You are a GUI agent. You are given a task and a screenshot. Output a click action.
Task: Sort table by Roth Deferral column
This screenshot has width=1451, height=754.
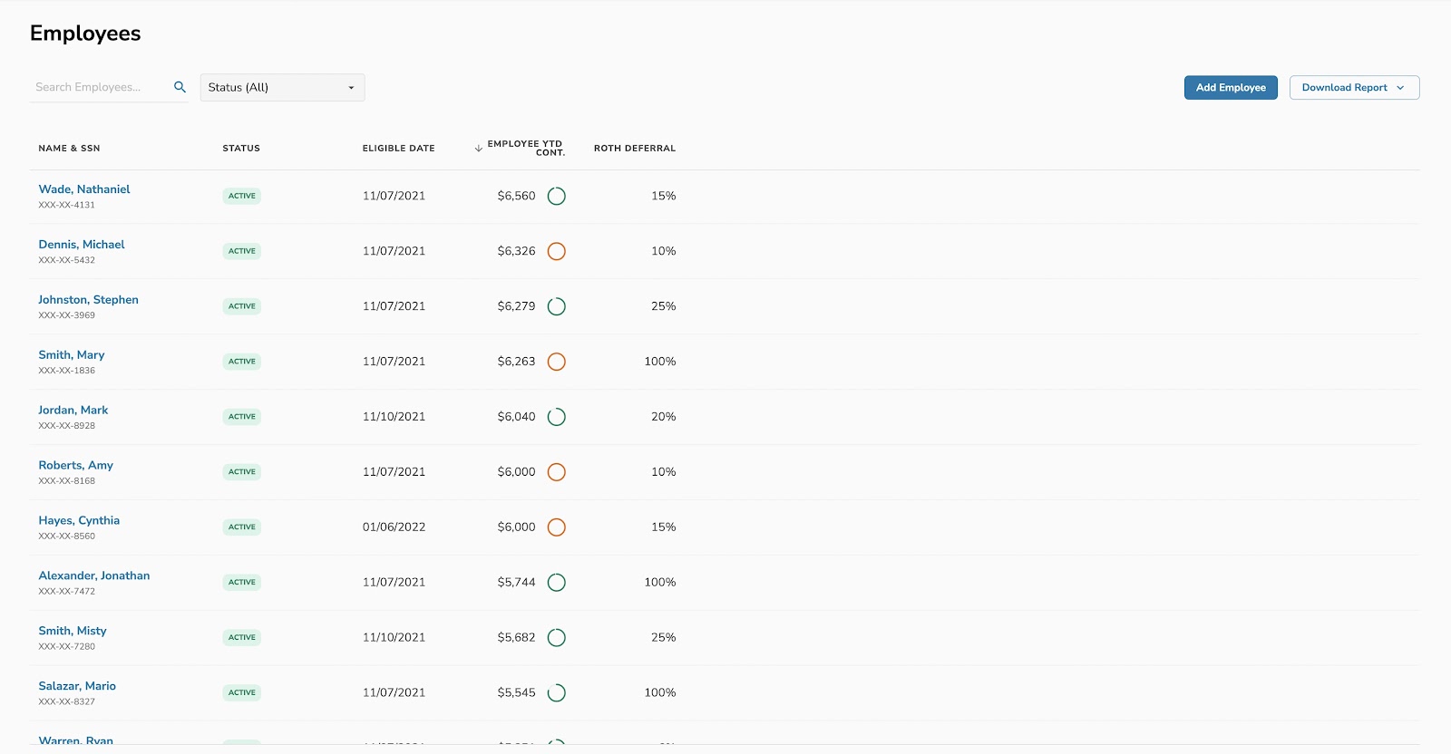point(634,149)
